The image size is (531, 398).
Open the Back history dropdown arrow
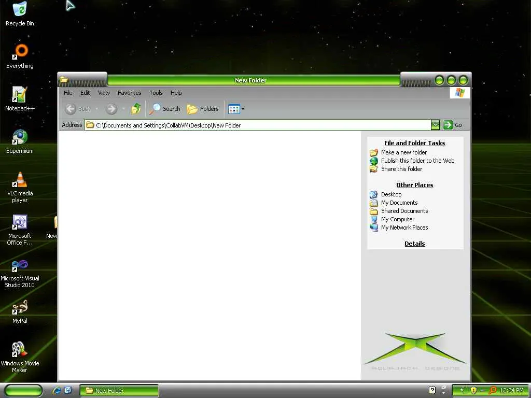click(96, 109)
